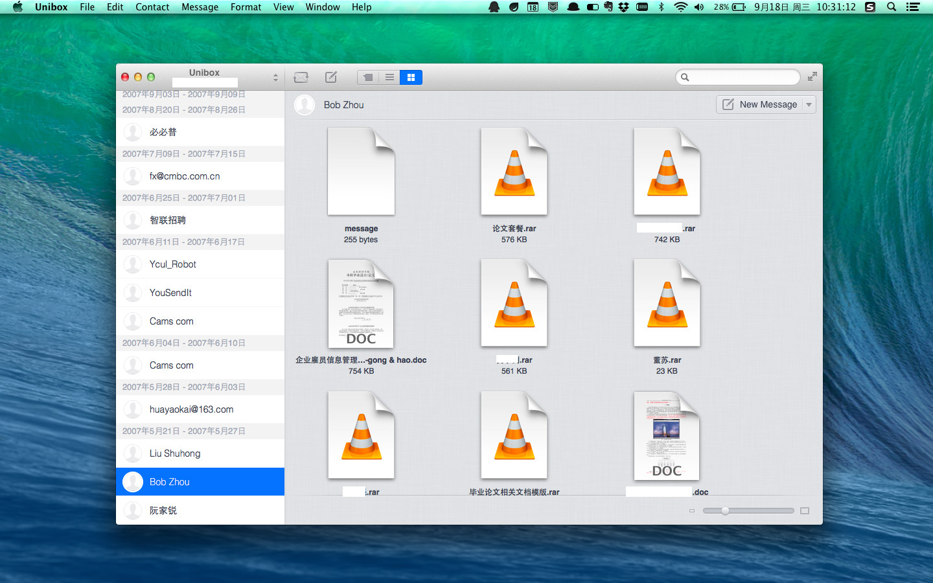The width and height of the screenshot is (933, 583).
Task: Expand the New Message dropdown arrow
Action: click(x=809, y=105)
